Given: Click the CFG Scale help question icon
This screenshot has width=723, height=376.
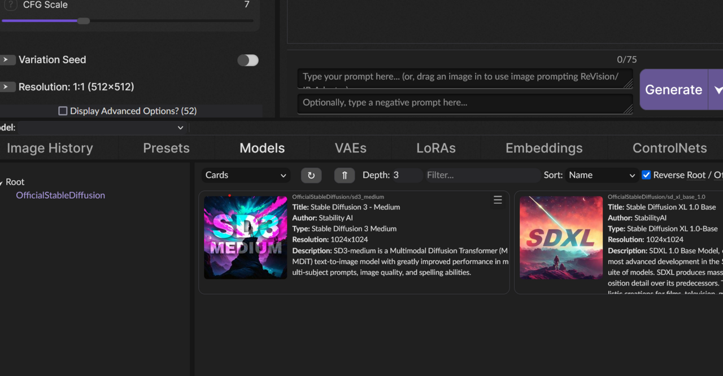Looking at the screenshot, I should pos(10,5).
